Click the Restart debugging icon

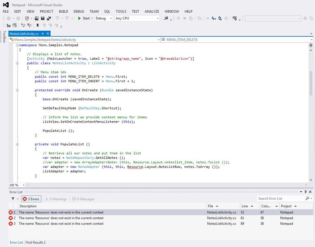[x=191, y=18]
